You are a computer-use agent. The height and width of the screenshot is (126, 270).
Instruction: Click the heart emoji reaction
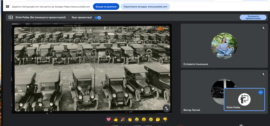click(109, 120)
